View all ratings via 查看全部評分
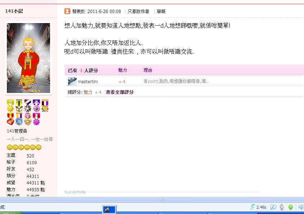Screen dimensions: 304x214 click(x=120, y=92)
